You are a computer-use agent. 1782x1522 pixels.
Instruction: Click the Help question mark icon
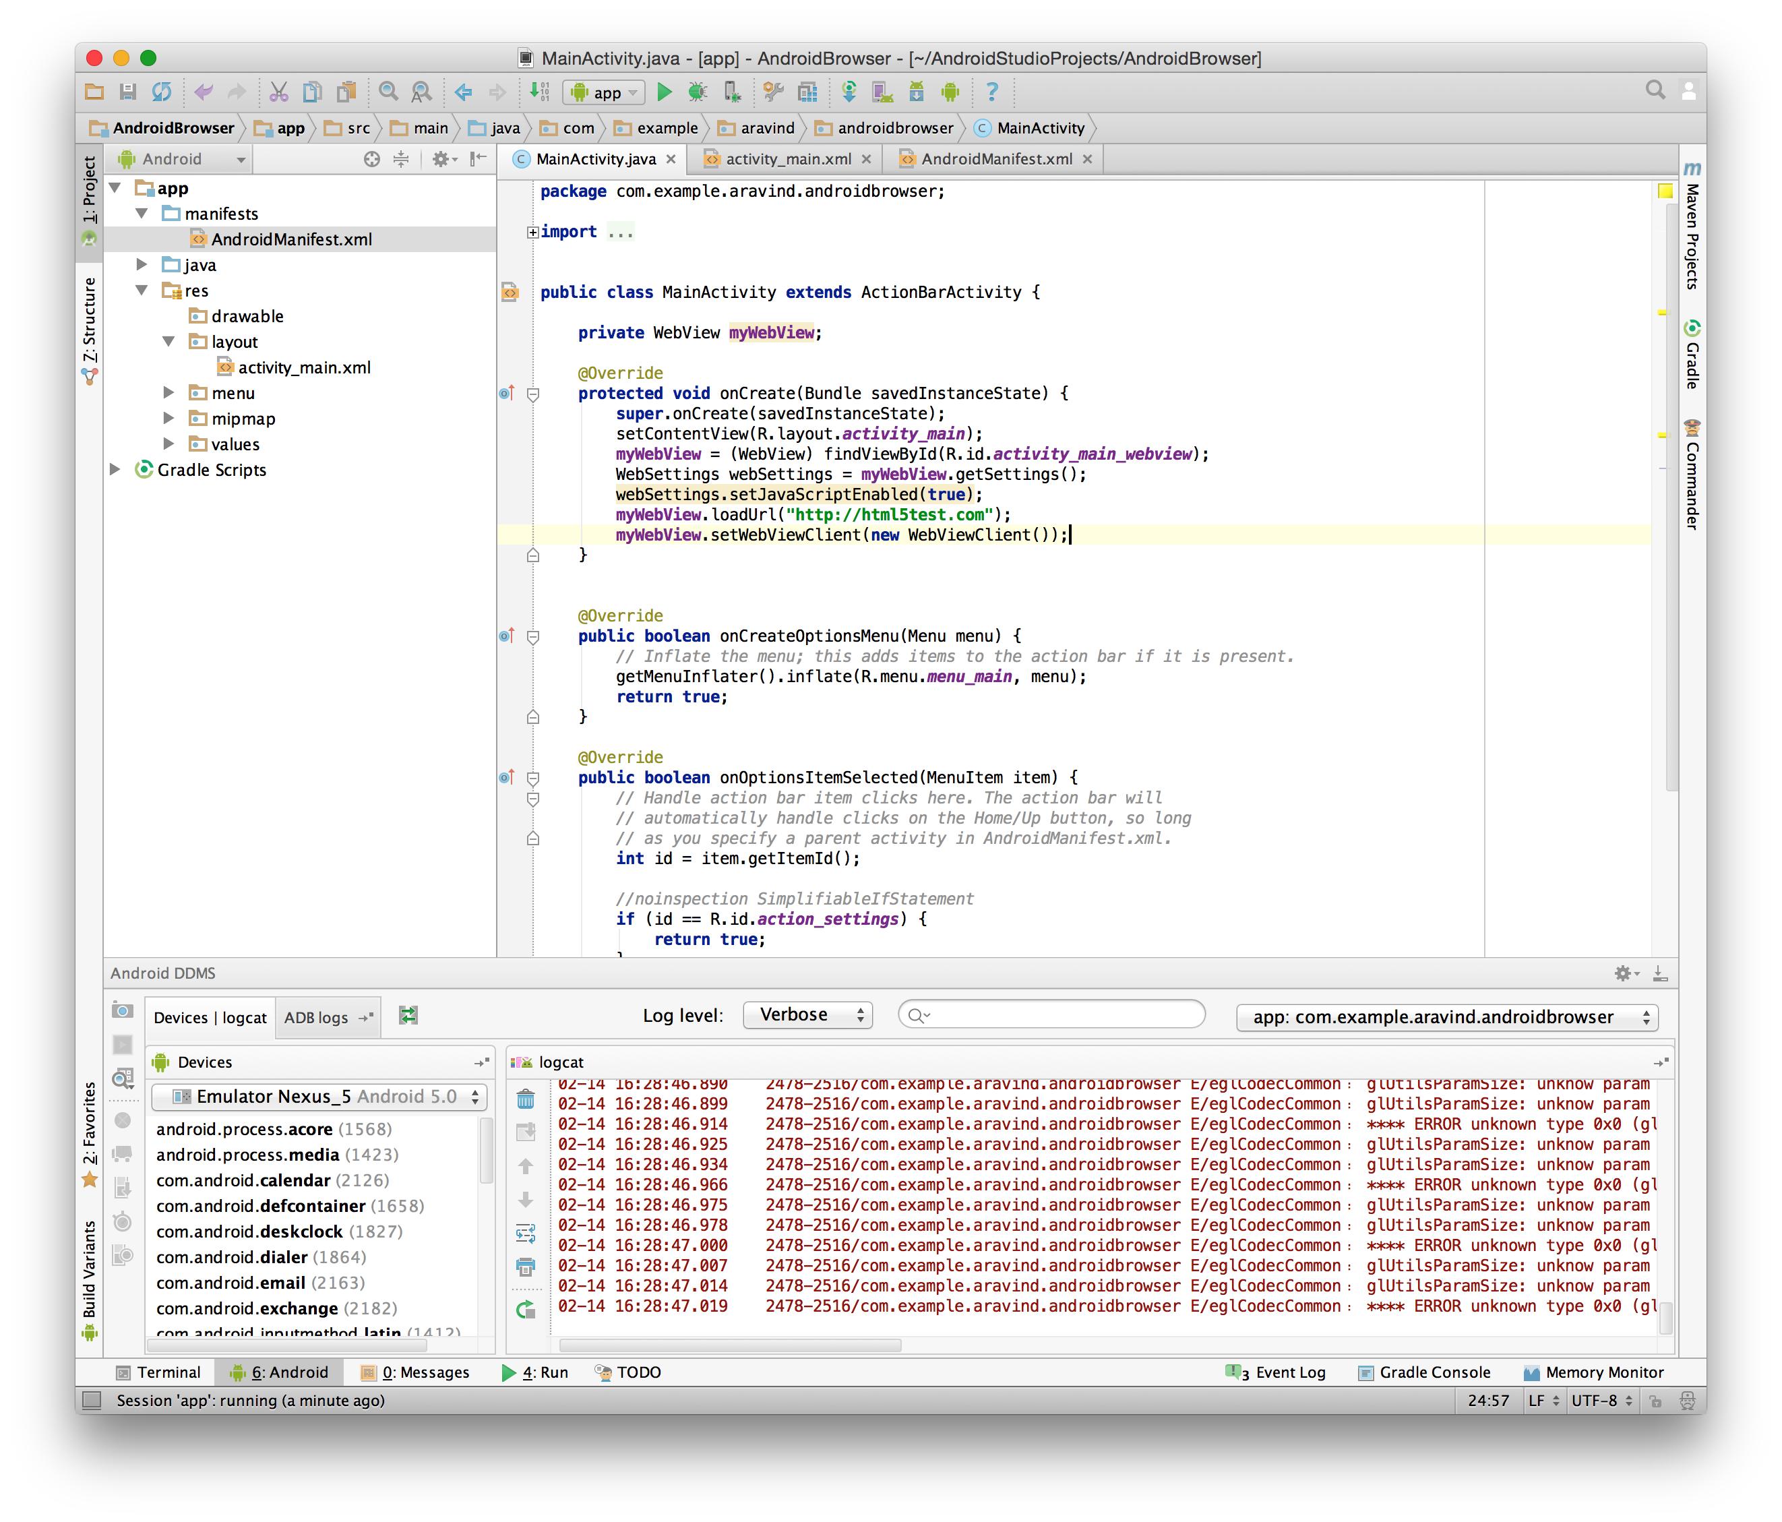pos(991,92)
